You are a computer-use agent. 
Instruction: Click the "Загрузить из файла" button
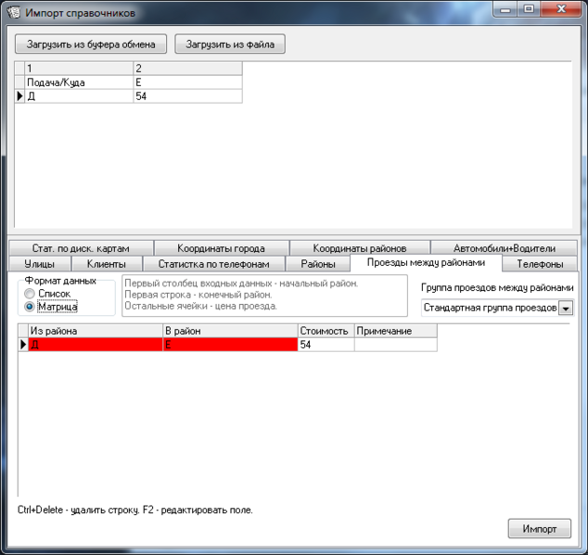click(x=230, y=44)
